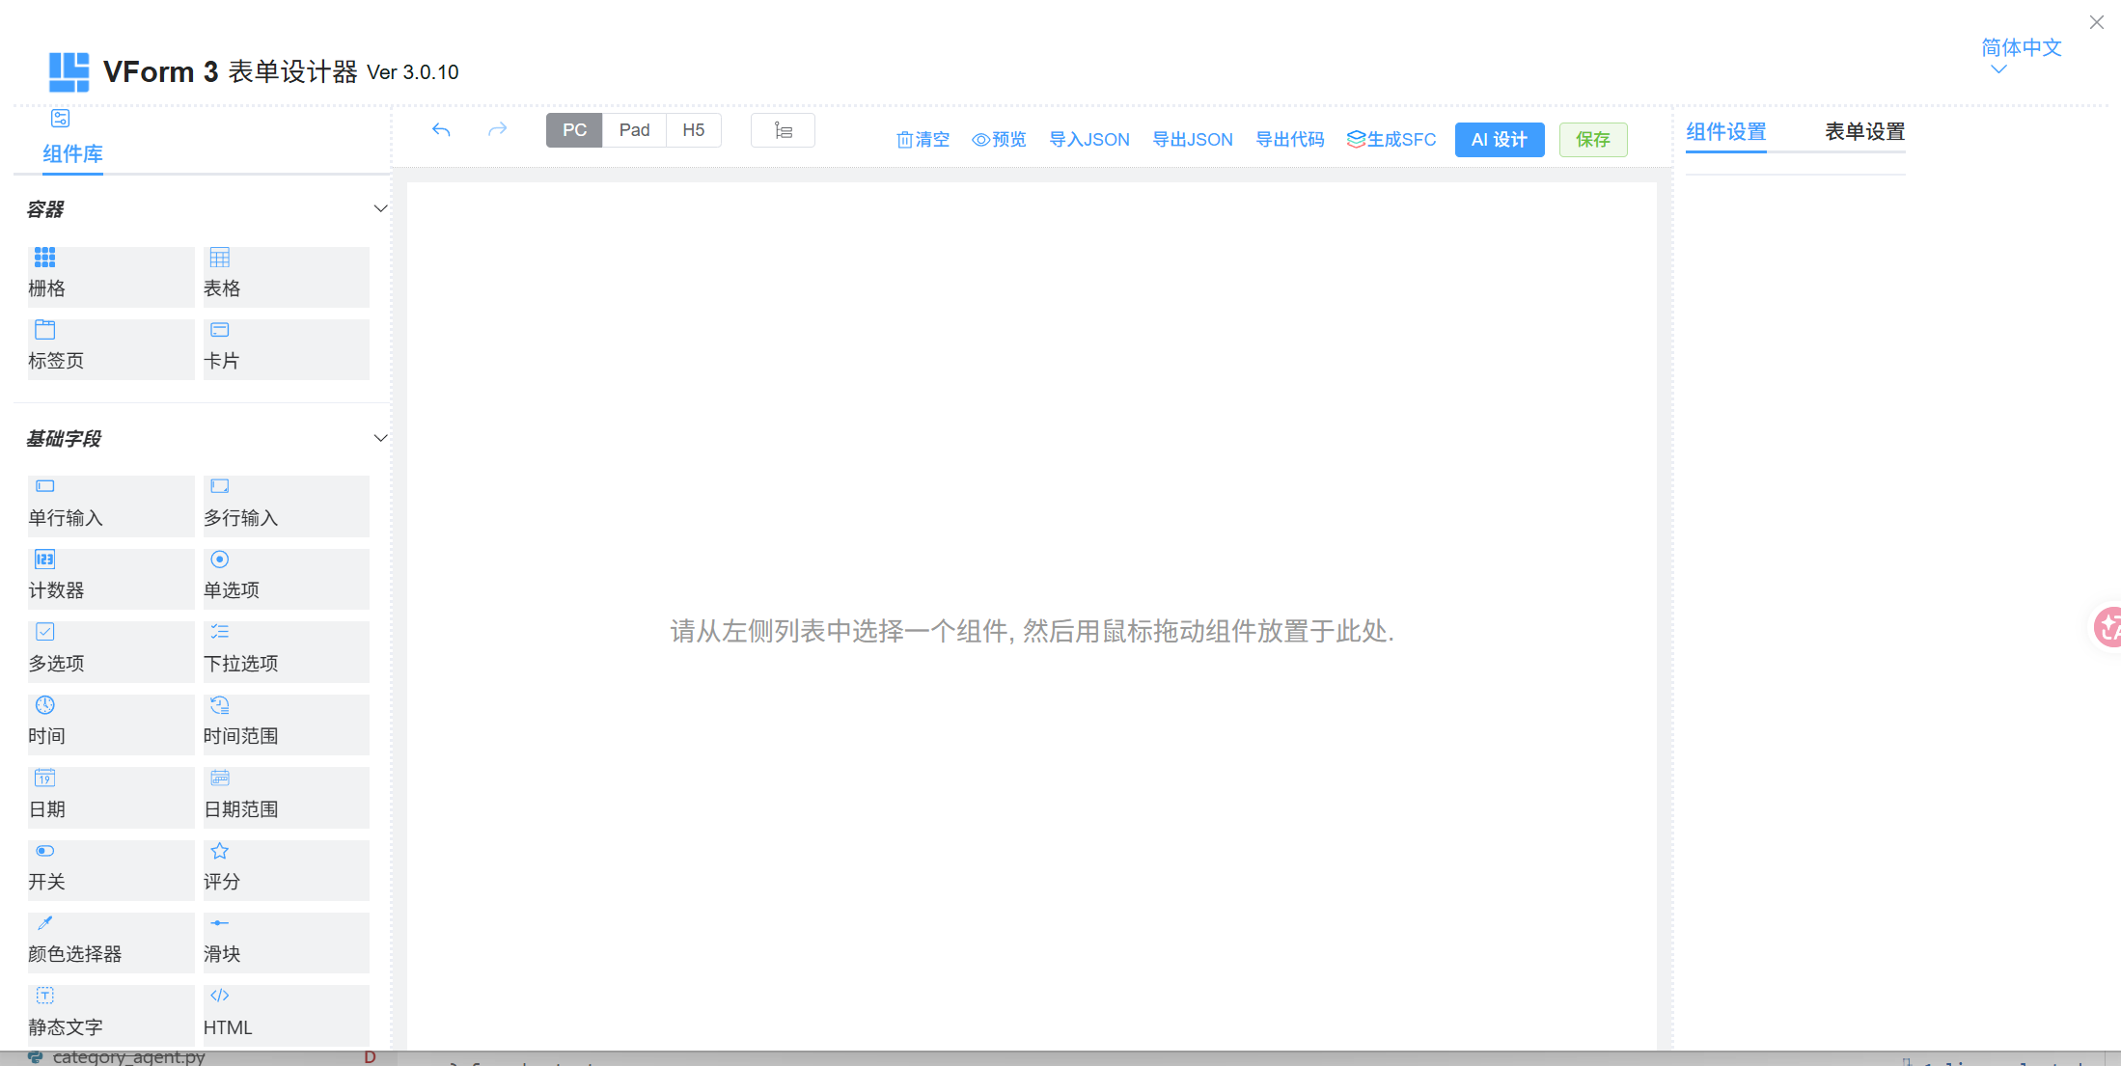Select the 时间范围 time range field
This screenshot has width=2121, height=1066.
(286, 724)
